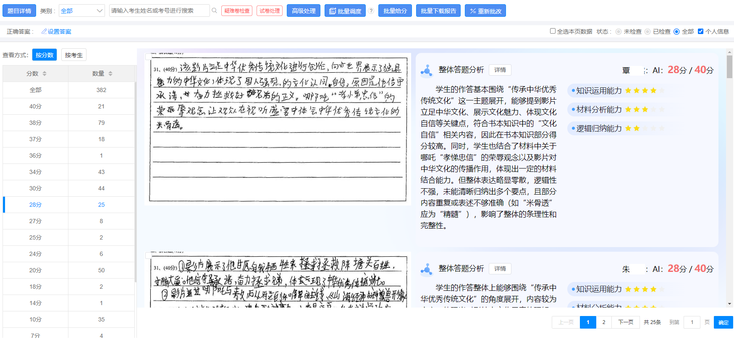Click the second answer's AI analysis icon
This screenshot has height=345, width=734.
(427, 269)
